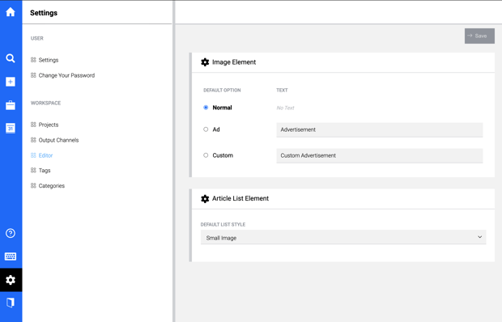
Task: Select the Normal radio option
Action: (x=206, y=108)
